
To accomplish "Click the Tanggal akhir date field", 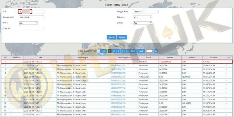I will [32, 17].
